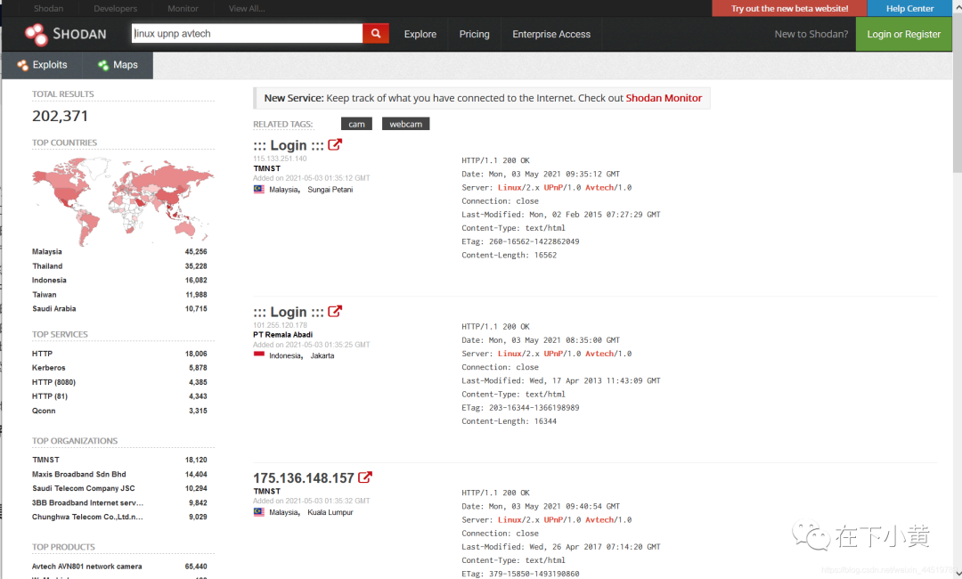Filter by country Saudi Arabia

coord(54,308)
